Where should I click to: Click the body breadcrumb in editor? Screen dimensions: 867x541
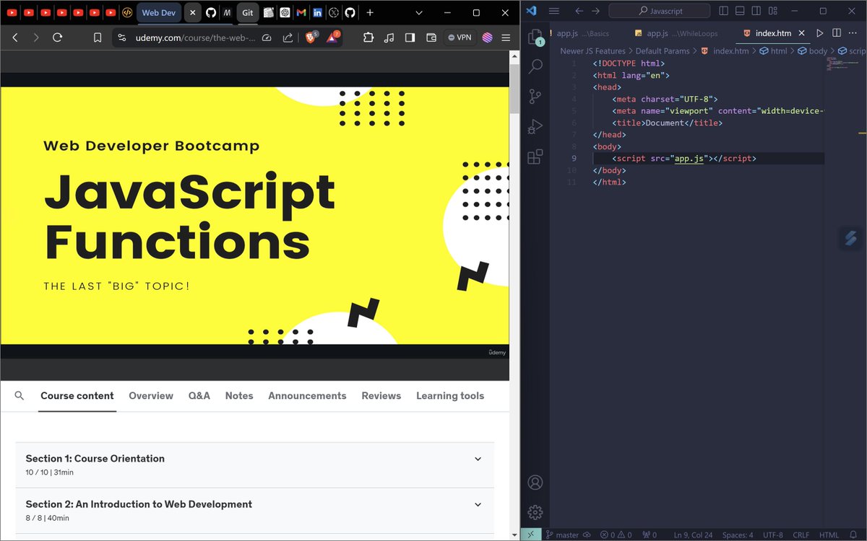[812, 51]
